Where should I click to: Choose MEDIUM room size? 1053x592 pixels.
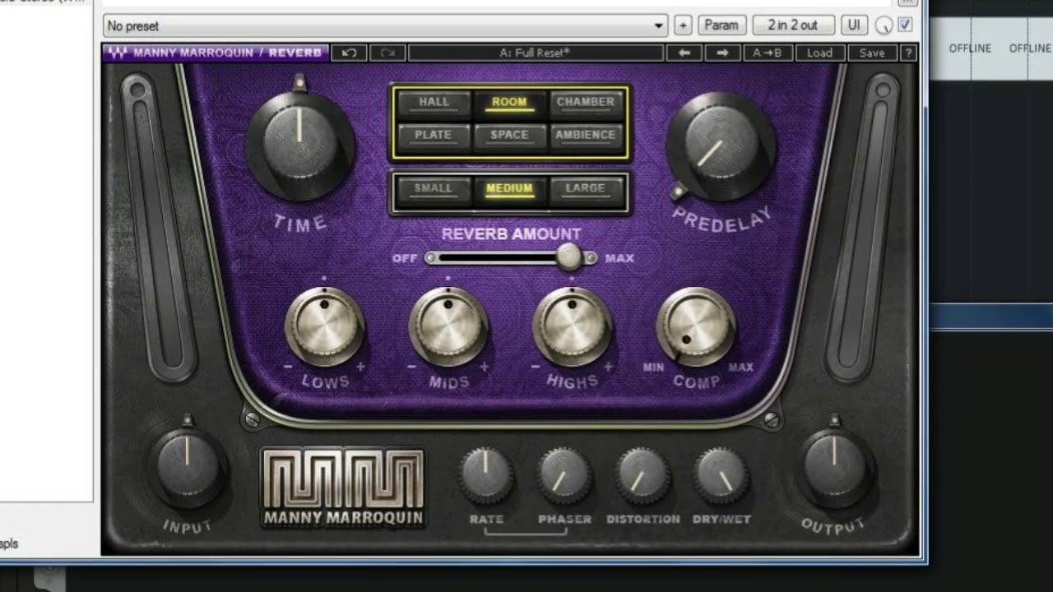click(509, 189)
